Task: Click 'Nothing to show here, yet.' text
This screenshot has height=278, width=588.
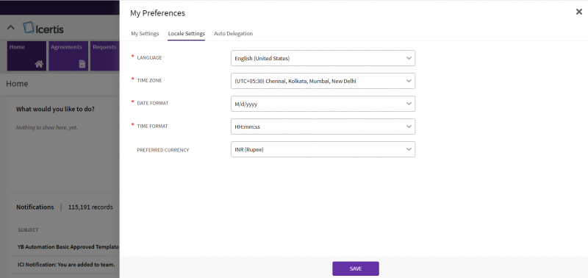Action: (47, 127)
